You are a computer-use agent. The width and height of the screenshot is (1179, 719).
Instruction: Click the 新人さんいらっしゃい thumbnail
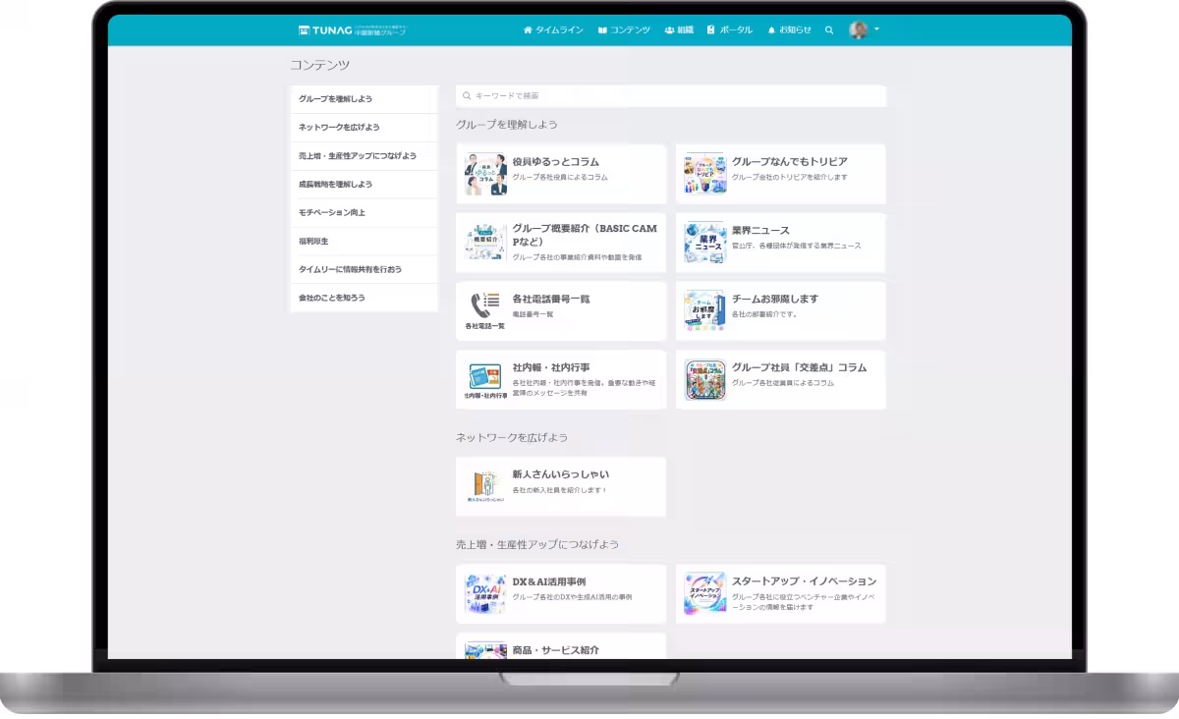tap(485, 486)
